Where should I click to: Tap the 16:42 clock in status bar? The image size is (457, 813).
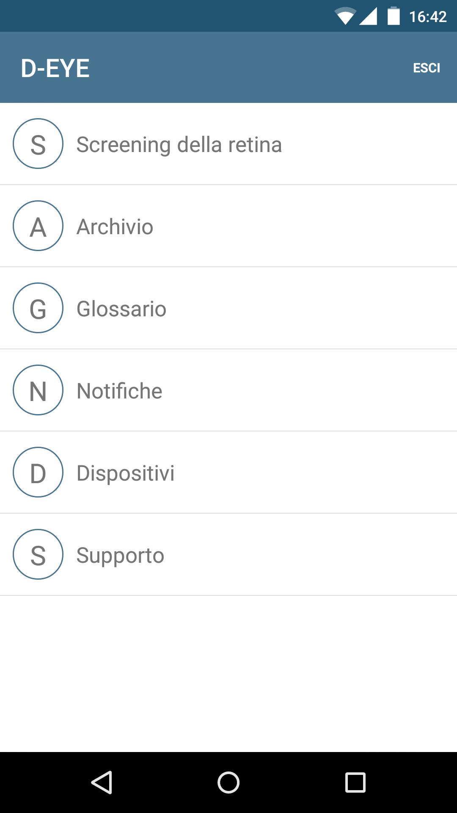(x=428, y=17)
